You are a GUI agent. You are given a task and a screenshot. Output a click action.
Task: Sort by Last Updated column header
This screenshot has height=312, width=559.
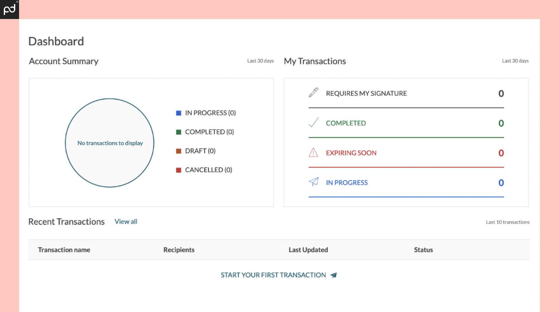tap(308, 250)
